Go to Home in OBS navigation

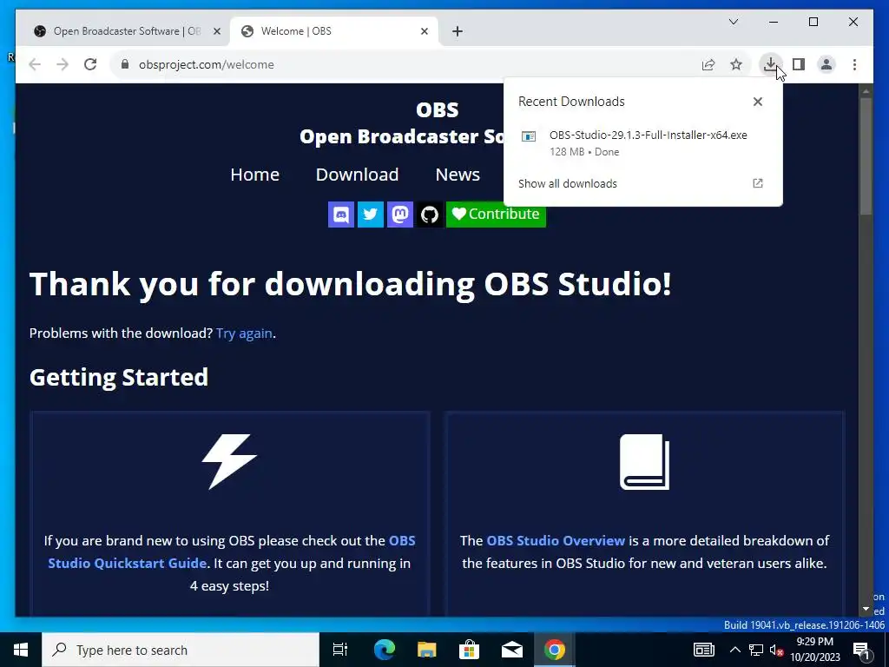(254, 175)
